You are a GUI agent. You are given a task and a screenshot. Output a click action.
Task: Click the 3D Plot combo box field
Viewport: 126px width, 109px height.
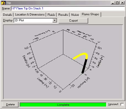point(35,20)
